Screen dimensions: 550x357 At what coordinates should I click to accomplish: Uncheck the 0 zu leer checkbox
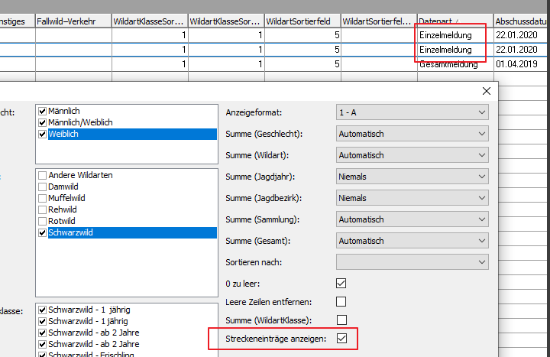(341, 283)
